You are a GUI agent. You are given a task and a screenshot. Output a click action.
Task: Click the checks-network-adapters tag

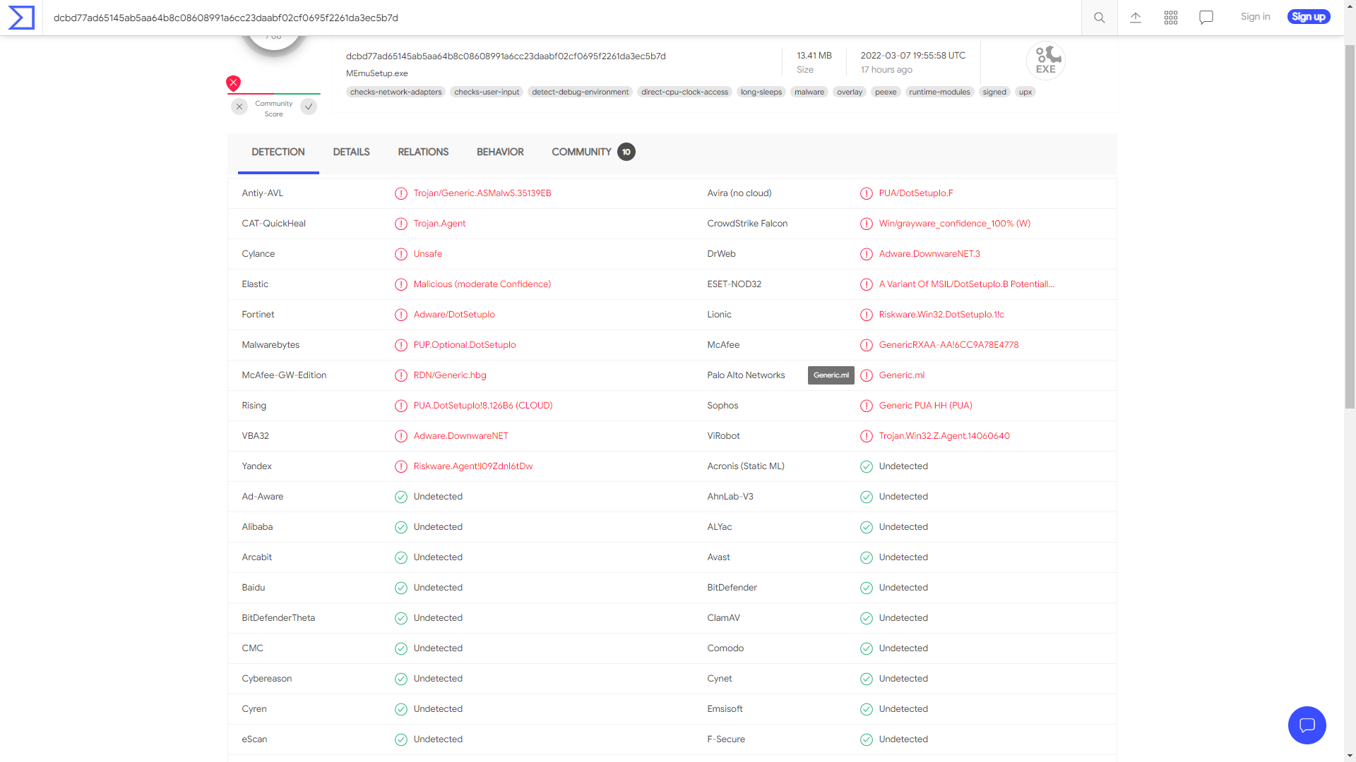coord(395,92)
